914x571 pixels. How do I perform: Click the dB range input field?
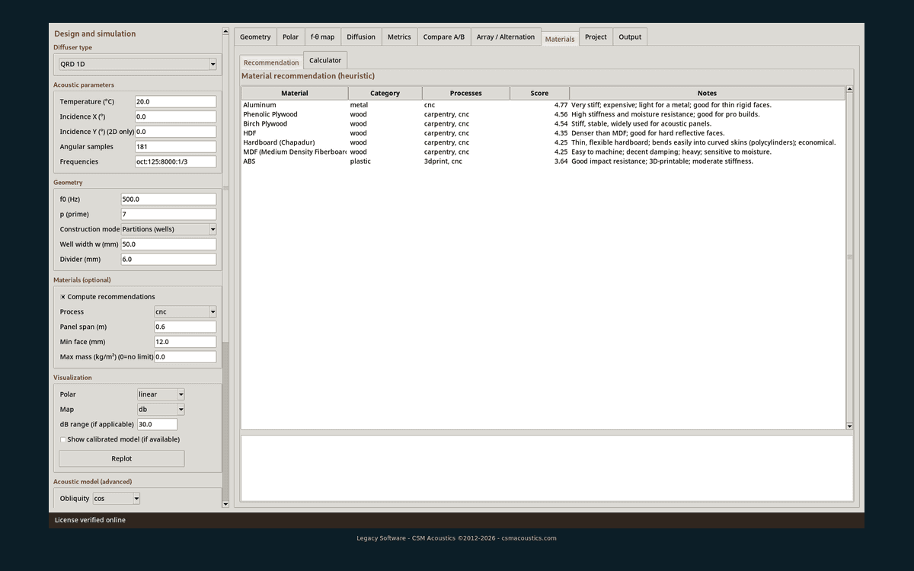[x=158, y=424]
